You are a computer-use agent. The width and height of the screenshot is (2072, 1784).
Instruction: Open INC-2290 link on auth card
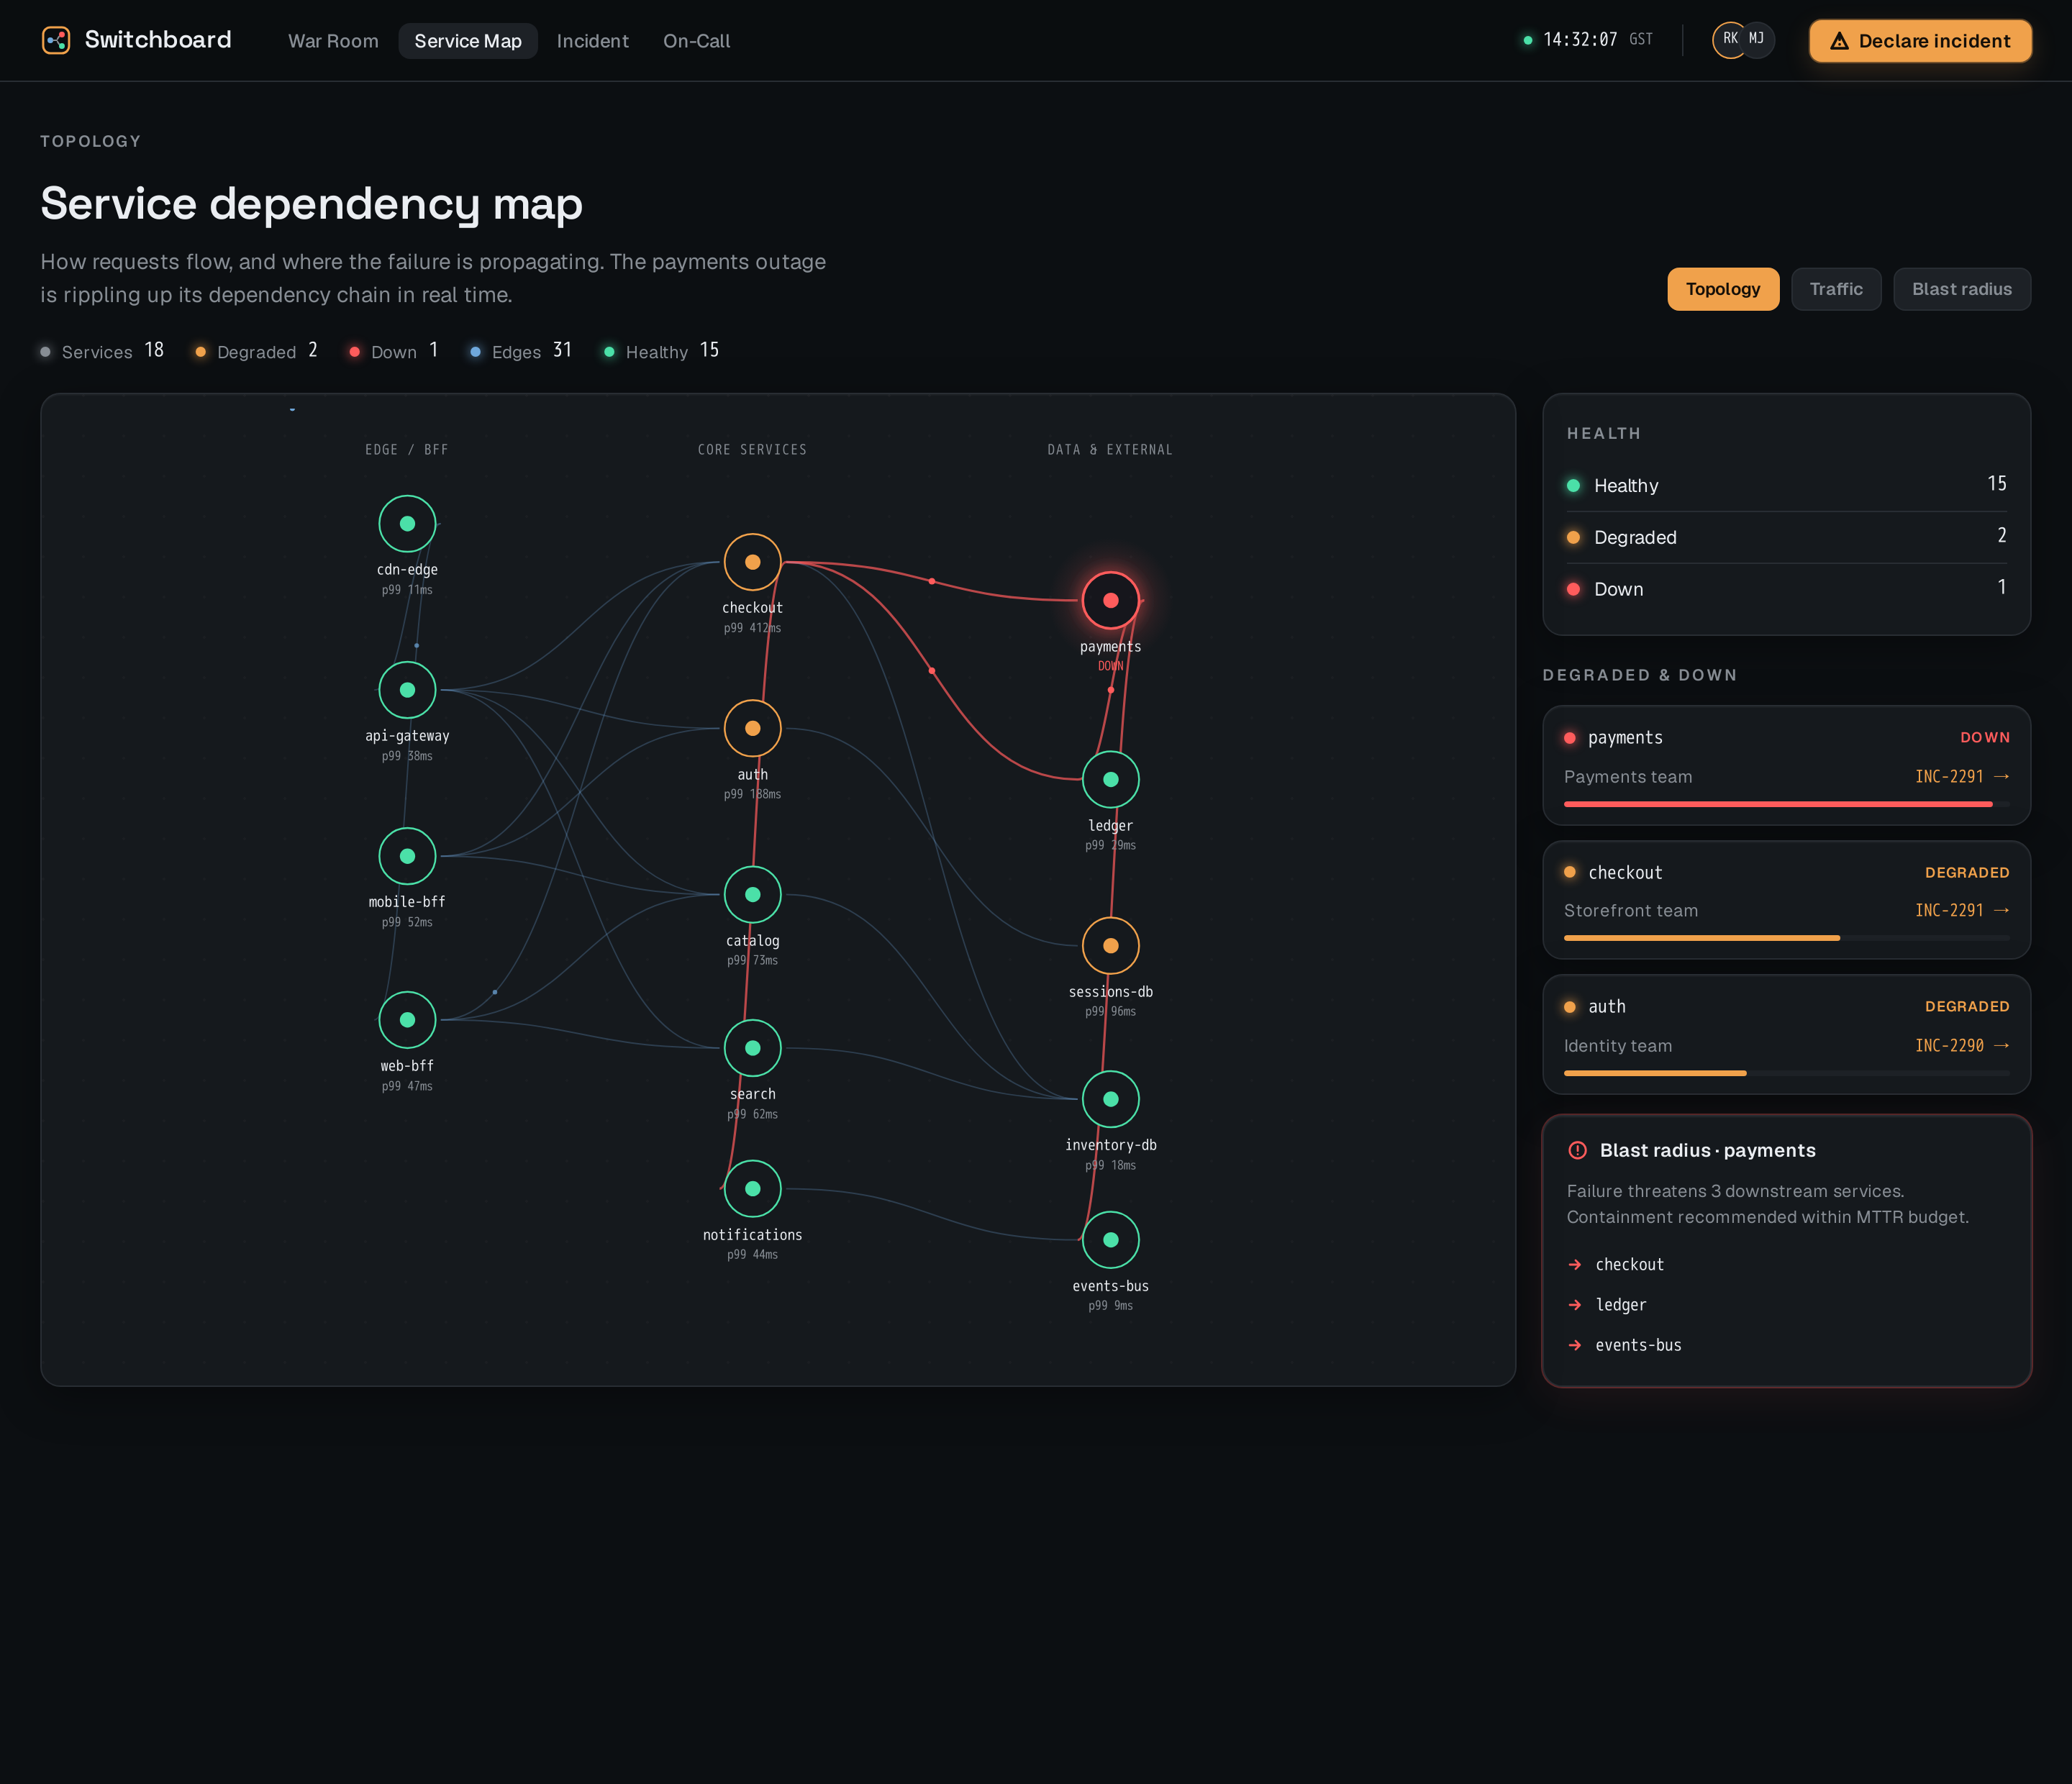tap(1961, 1045)
